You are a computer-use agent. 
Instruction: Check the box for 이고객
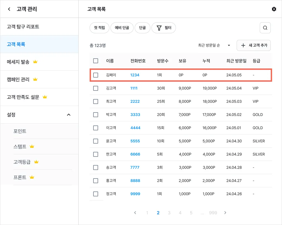[96, 128]
